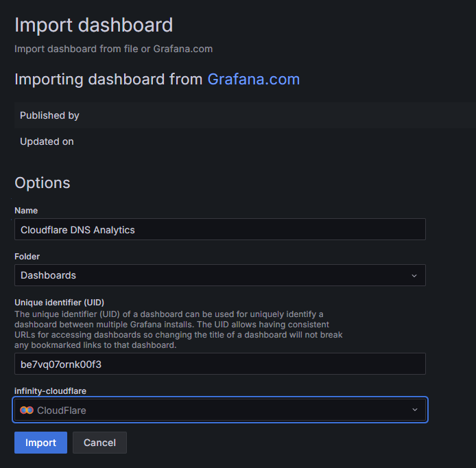Viewport: 476px width, 468px height.
Task: Click the CloudFlare Infinity data source icon
Action: [27, 410]
